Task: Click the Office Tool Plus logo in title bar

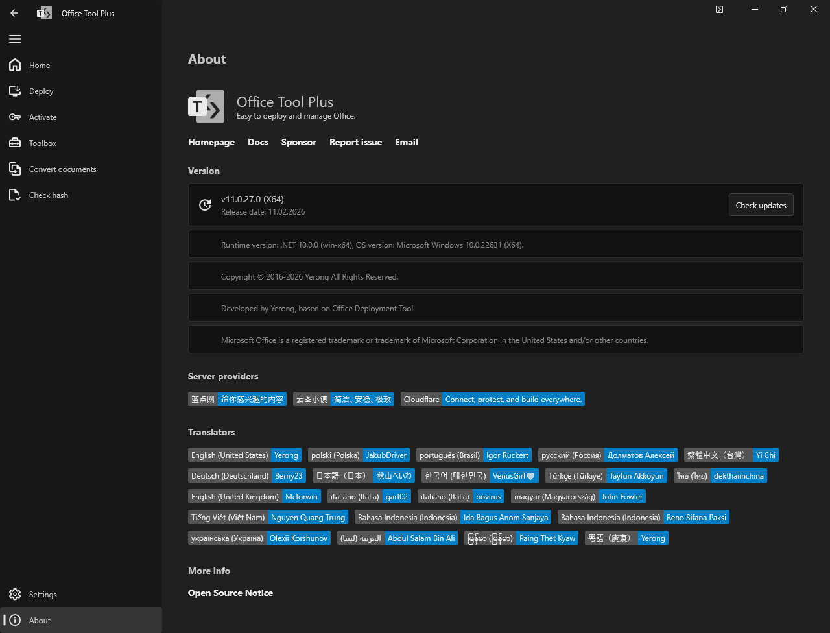Action: click(44, 13)
